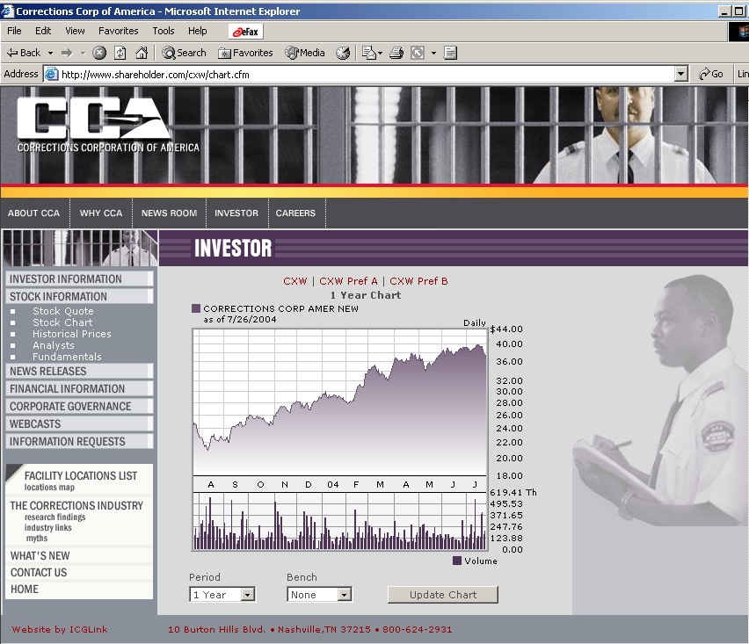The height and width of the screenshot is (644, 749).
Task: Open Analysts in sidebar
Action: click(54, 345)
